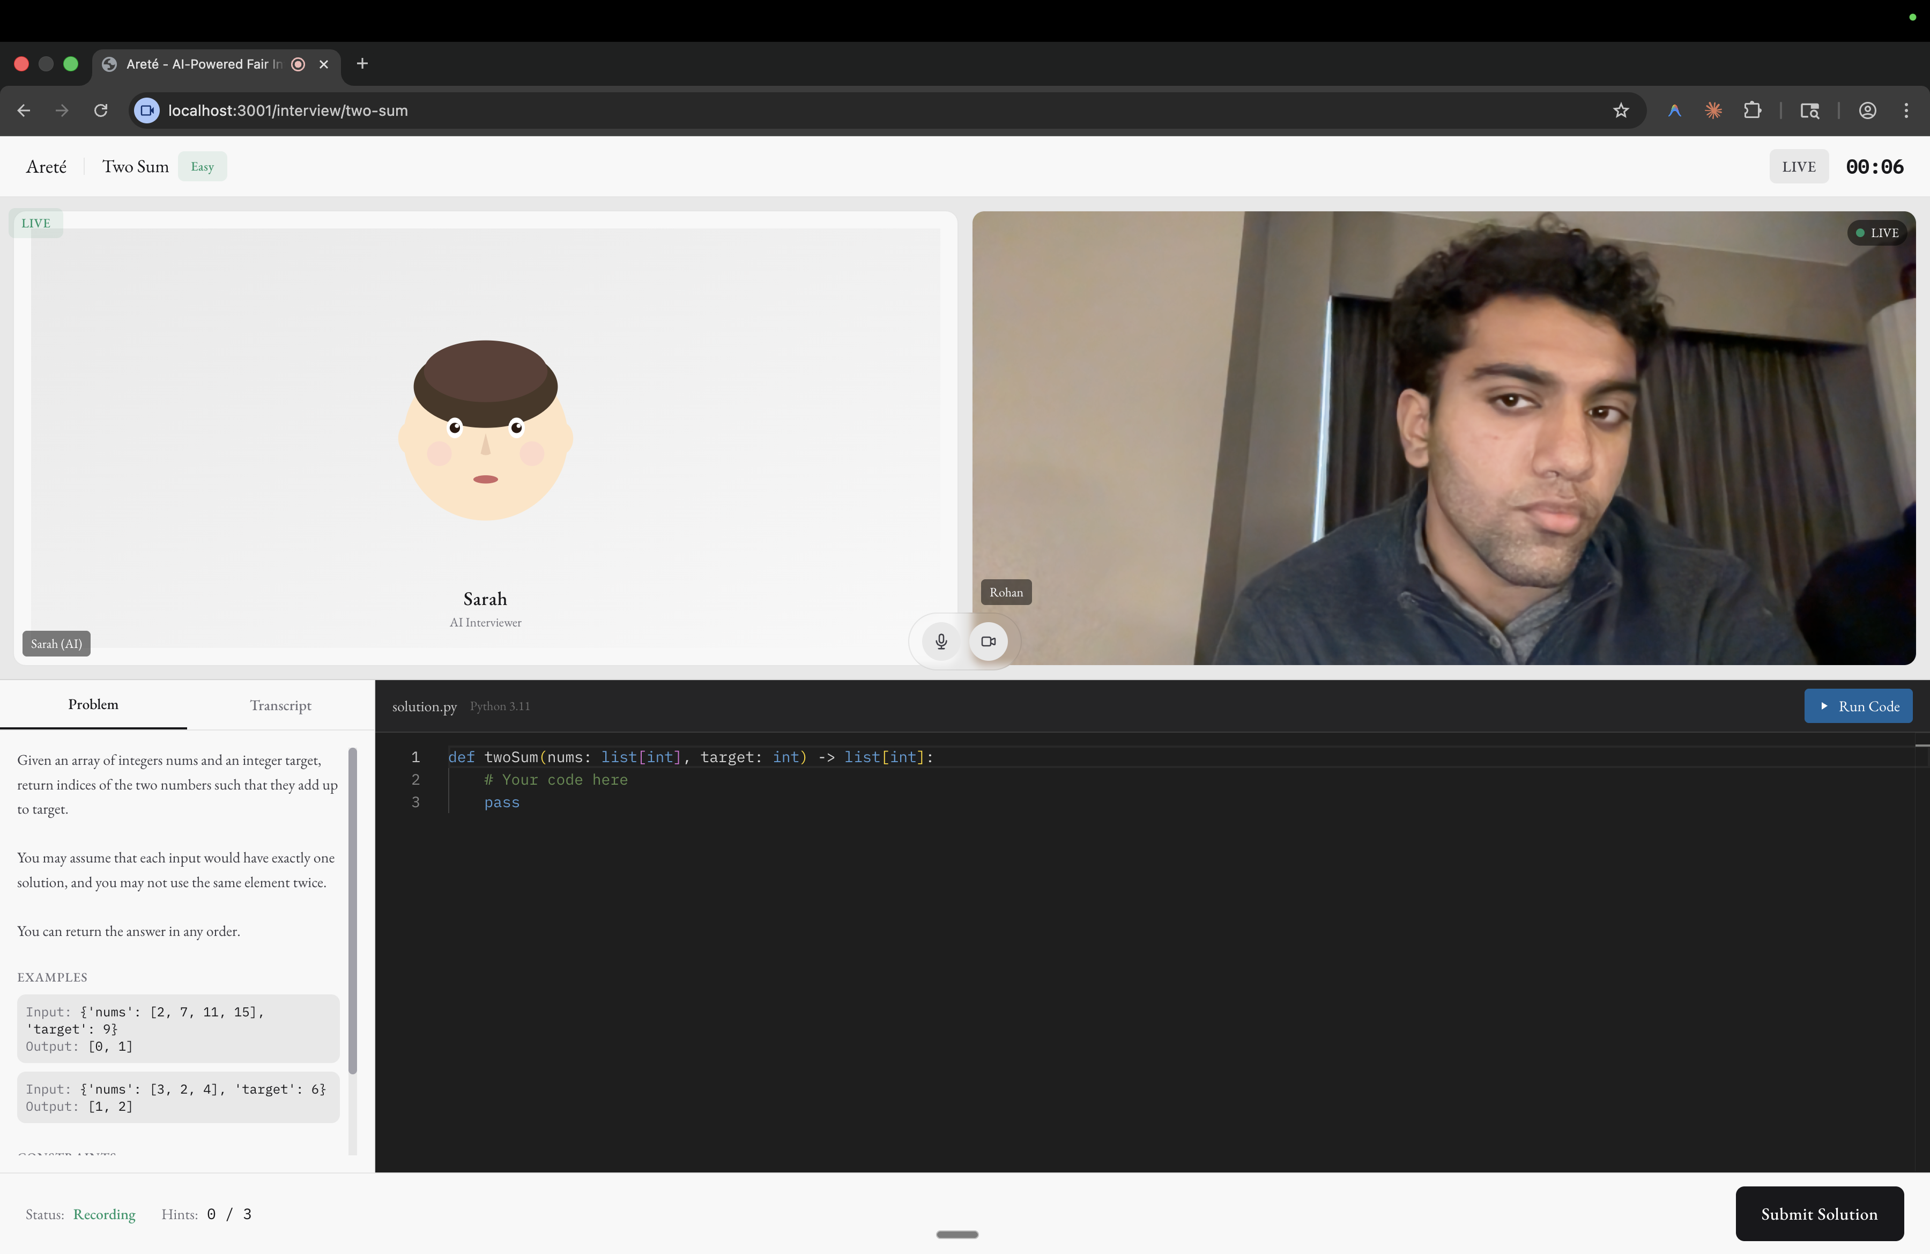Viewport: 1930px width, 1254px height.
Task: Click the Areté logo in header
Action: 46,166
